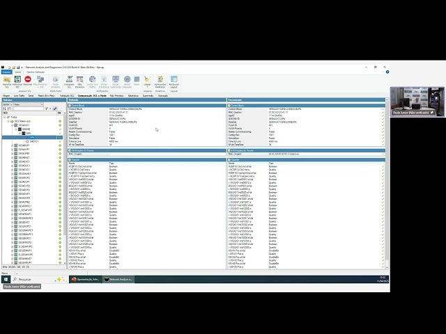Collapse Control Block section in Definido panel
Image resolution: width=446 pixels, height=334 pixels.
click(x=70, y=105)
